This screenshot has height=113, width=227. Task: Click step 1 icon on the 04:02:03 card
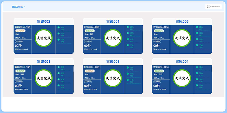[x=128, y=68]
